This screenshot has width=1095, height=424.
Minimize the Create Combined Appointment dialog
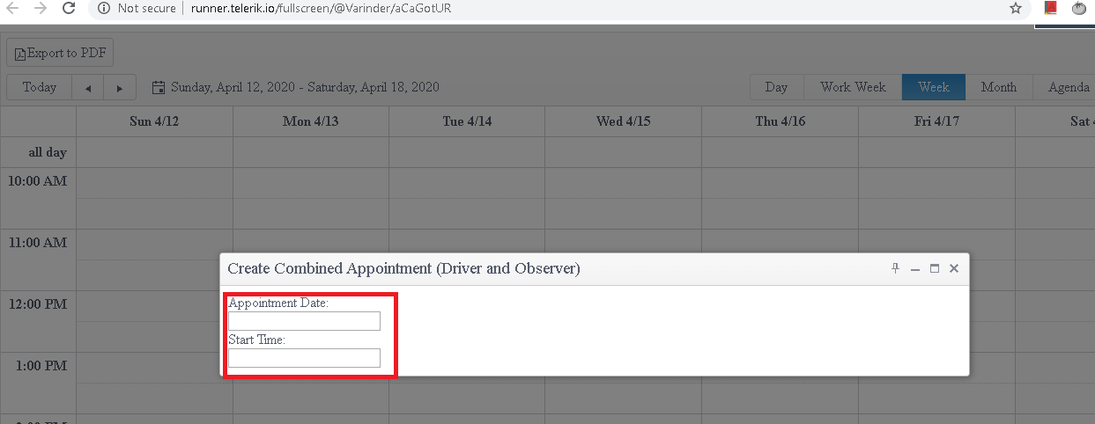[915, 268]
